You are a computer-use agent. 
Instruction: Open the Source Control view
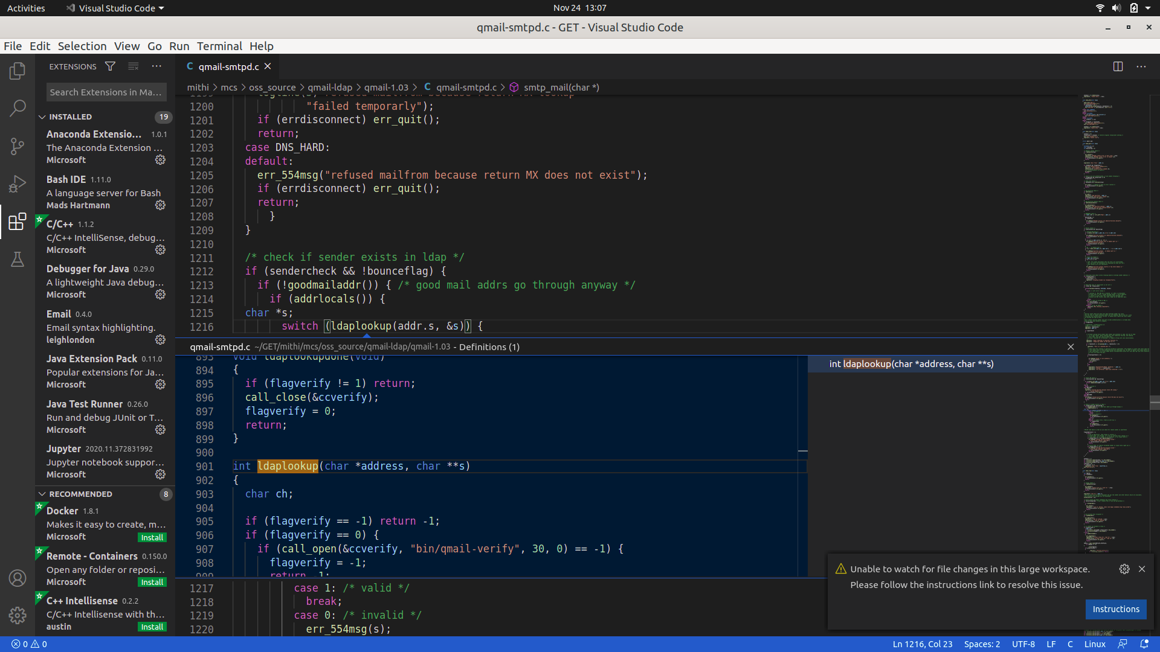pos(18,146)
